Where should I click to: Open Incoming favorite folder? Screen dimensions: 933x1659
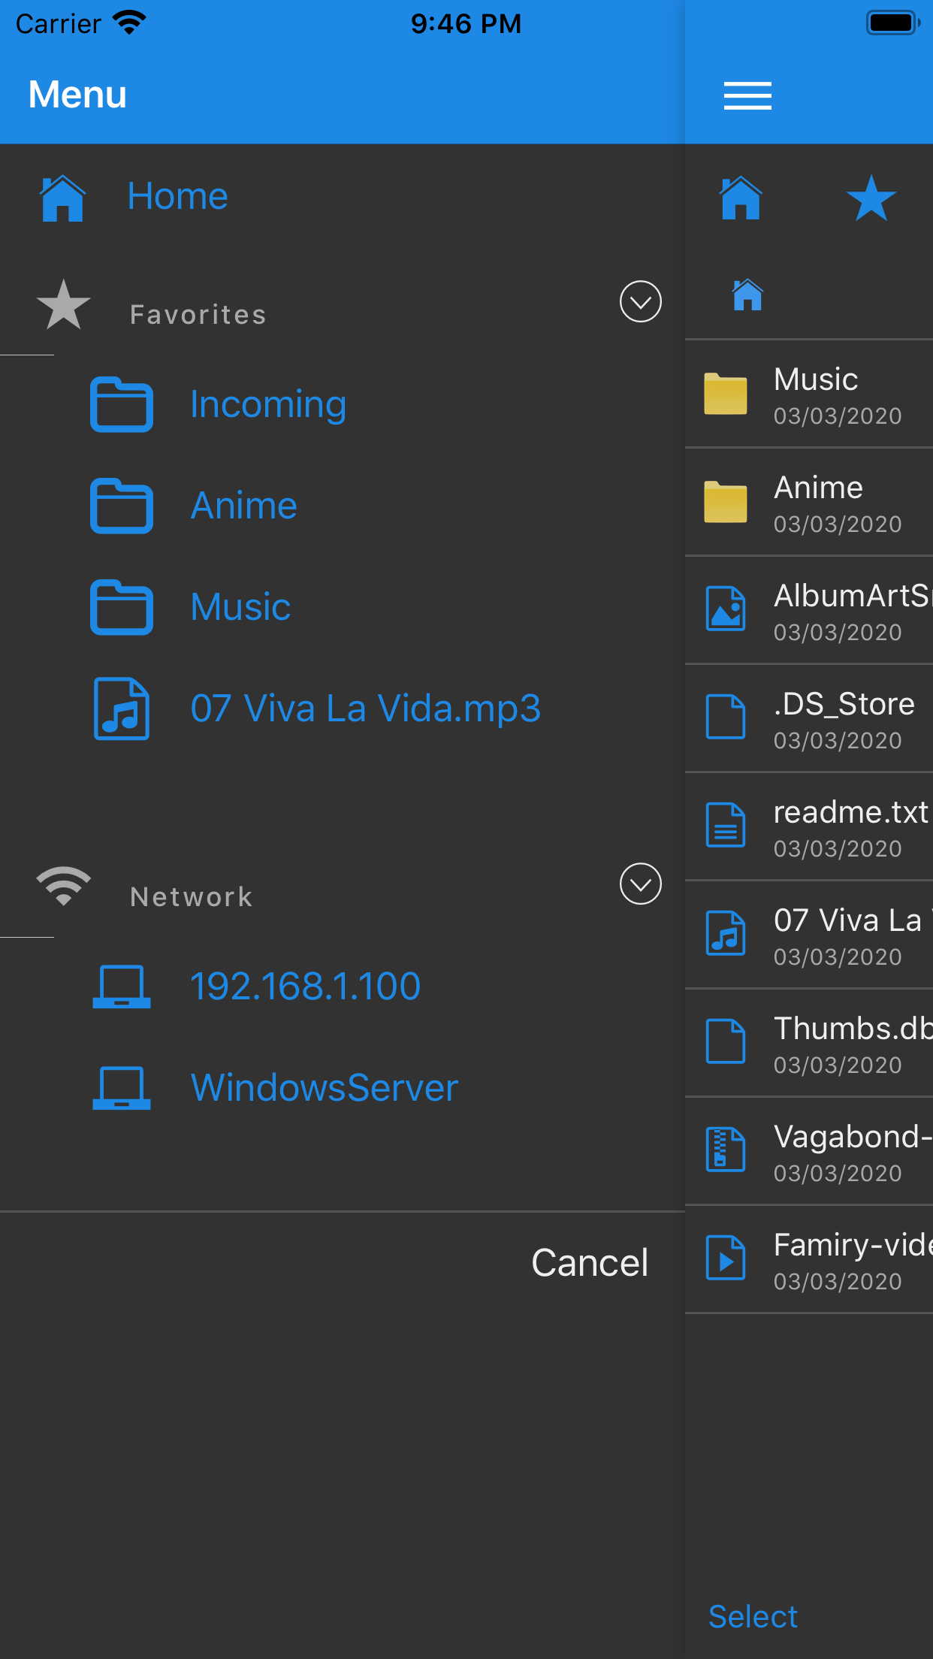(267, 404)
